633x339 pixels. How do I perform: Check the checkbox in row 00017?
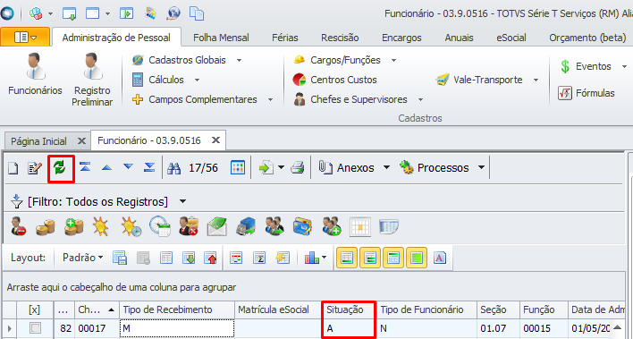point(35,328)
